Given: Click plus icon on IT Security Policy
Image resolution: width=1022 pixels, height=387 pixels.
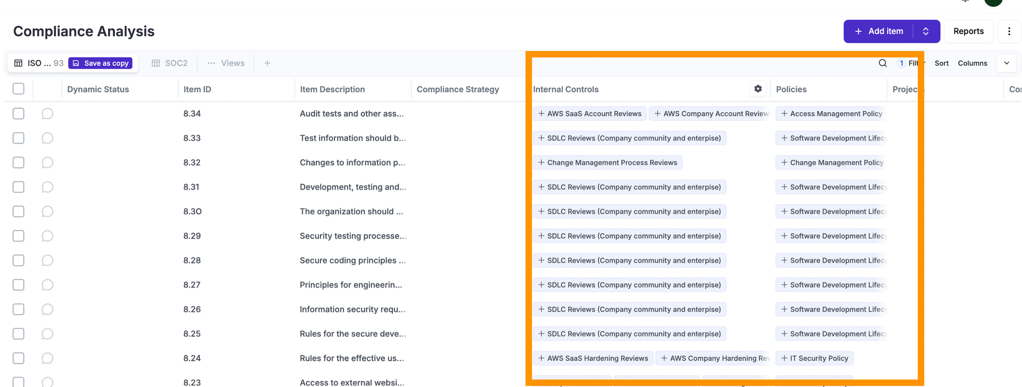Looking at the screenshot, I should coord(784,358).
